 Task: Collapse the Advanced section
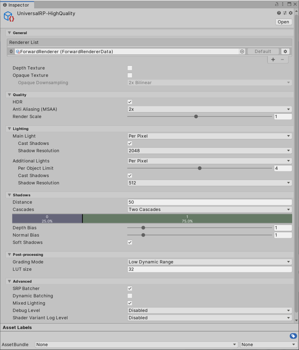(x=9, y=281)
